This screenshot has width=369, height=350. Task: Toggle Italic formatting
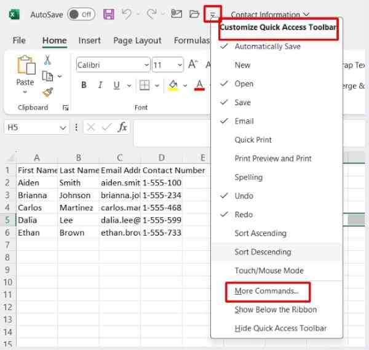click(x=100, y=85)
